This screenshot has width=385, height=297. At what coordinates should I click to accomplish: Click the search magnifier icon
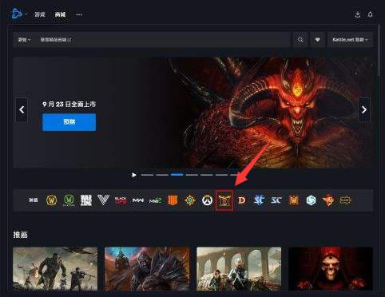300,40
